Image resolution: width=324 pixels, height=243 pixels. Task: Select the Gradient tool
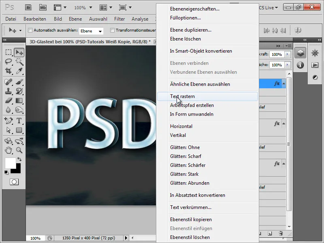click(x=19, y=100)
